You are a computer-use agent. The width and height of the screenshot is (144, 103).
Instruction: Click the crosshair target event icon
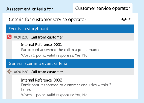pyautogui.click(x=9, y=72)
